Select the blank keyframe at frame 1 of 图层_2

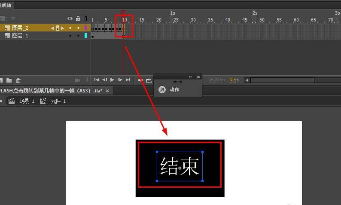[93, 29]
